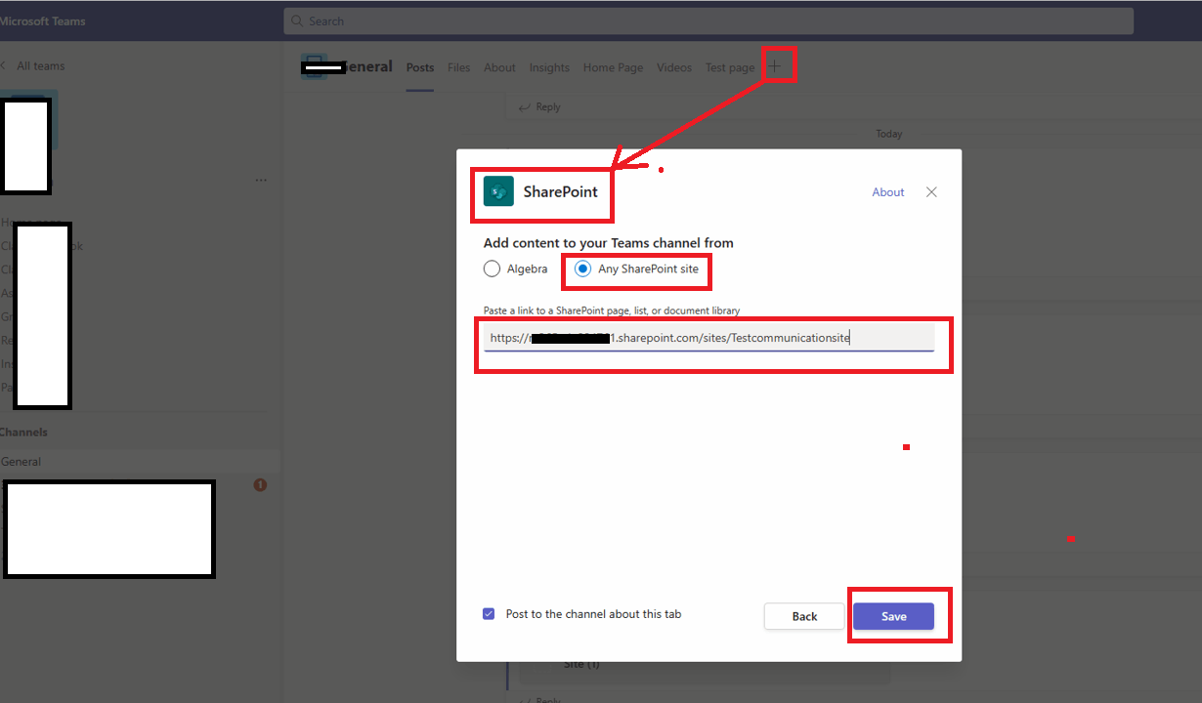Click the search magnifier icon

pos(296,21)
